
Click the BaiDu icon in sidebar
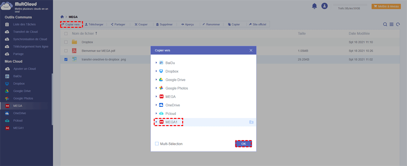click(7, 76)
